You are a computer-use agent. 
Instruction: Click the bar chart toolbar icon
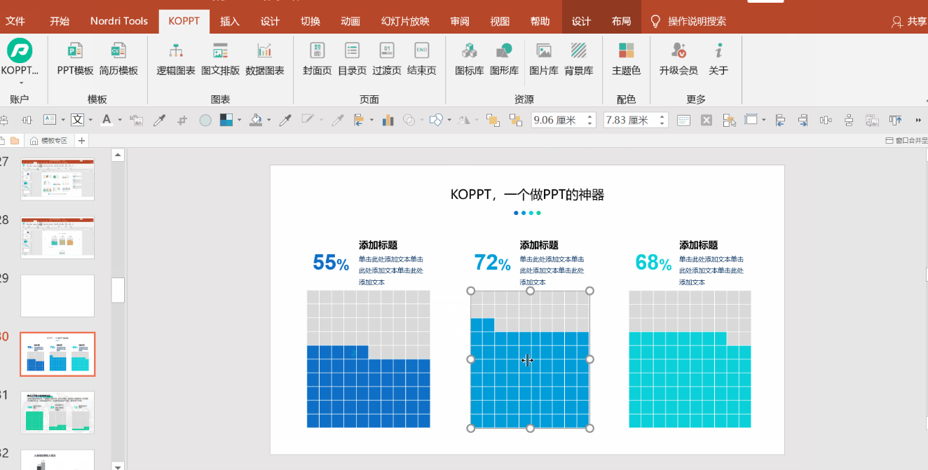click(388, 120)
